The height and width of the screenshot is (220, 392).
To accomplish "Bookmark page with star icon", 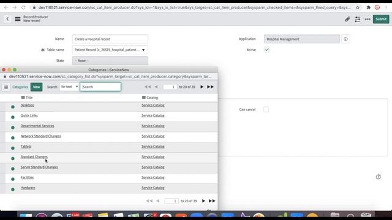I will [x=358, y=7].
